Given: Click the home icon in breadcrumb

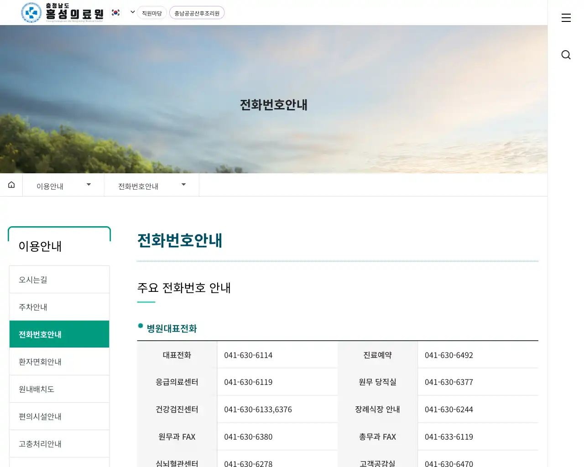Looking at the screenshot, I should (x=11, y=185).
